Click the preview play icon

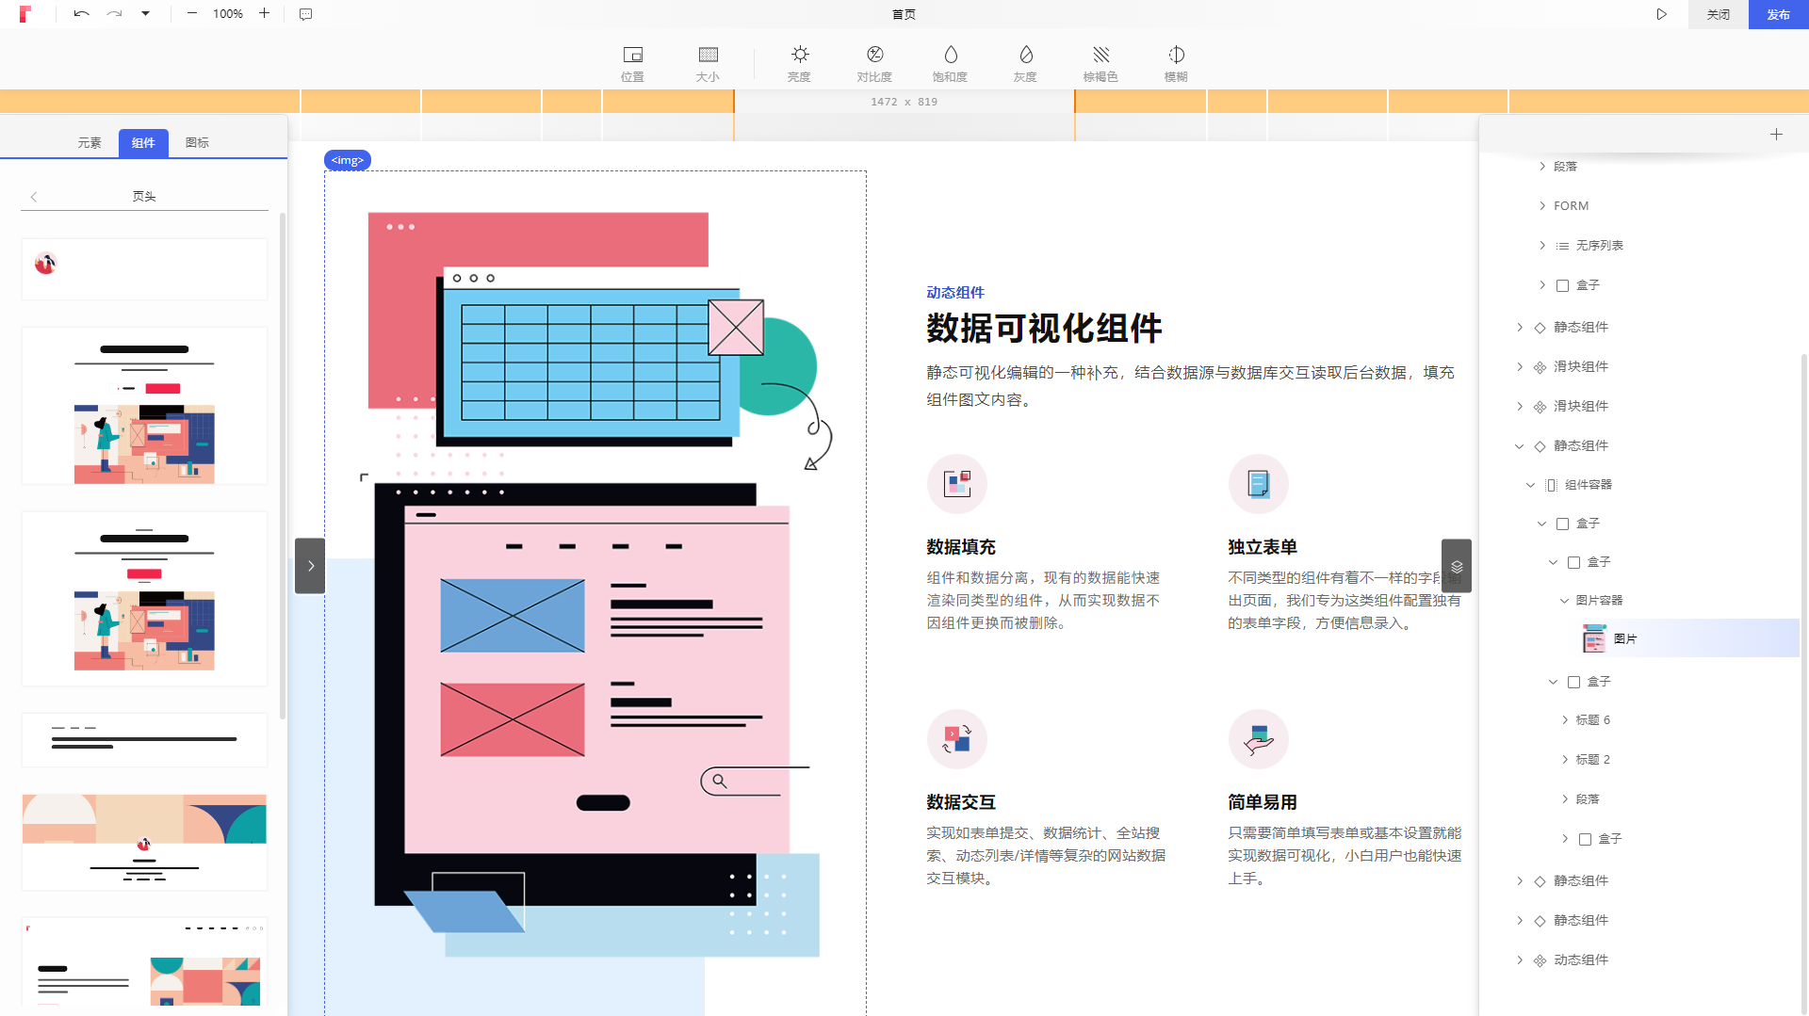click(1662, 14)
